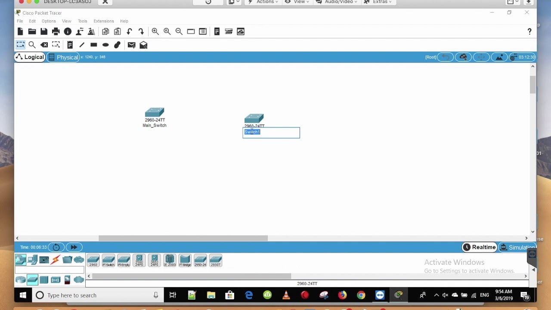This screenshot has width=551, height=310.
Task: Select the Place Note tool
Action: [x=70, y=45]
